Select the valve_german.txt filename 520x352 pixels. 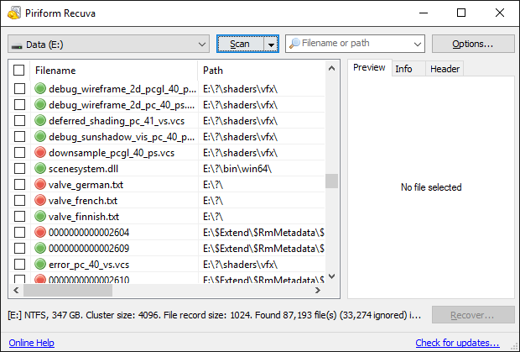pyautogui.click(x=86, y=185)
